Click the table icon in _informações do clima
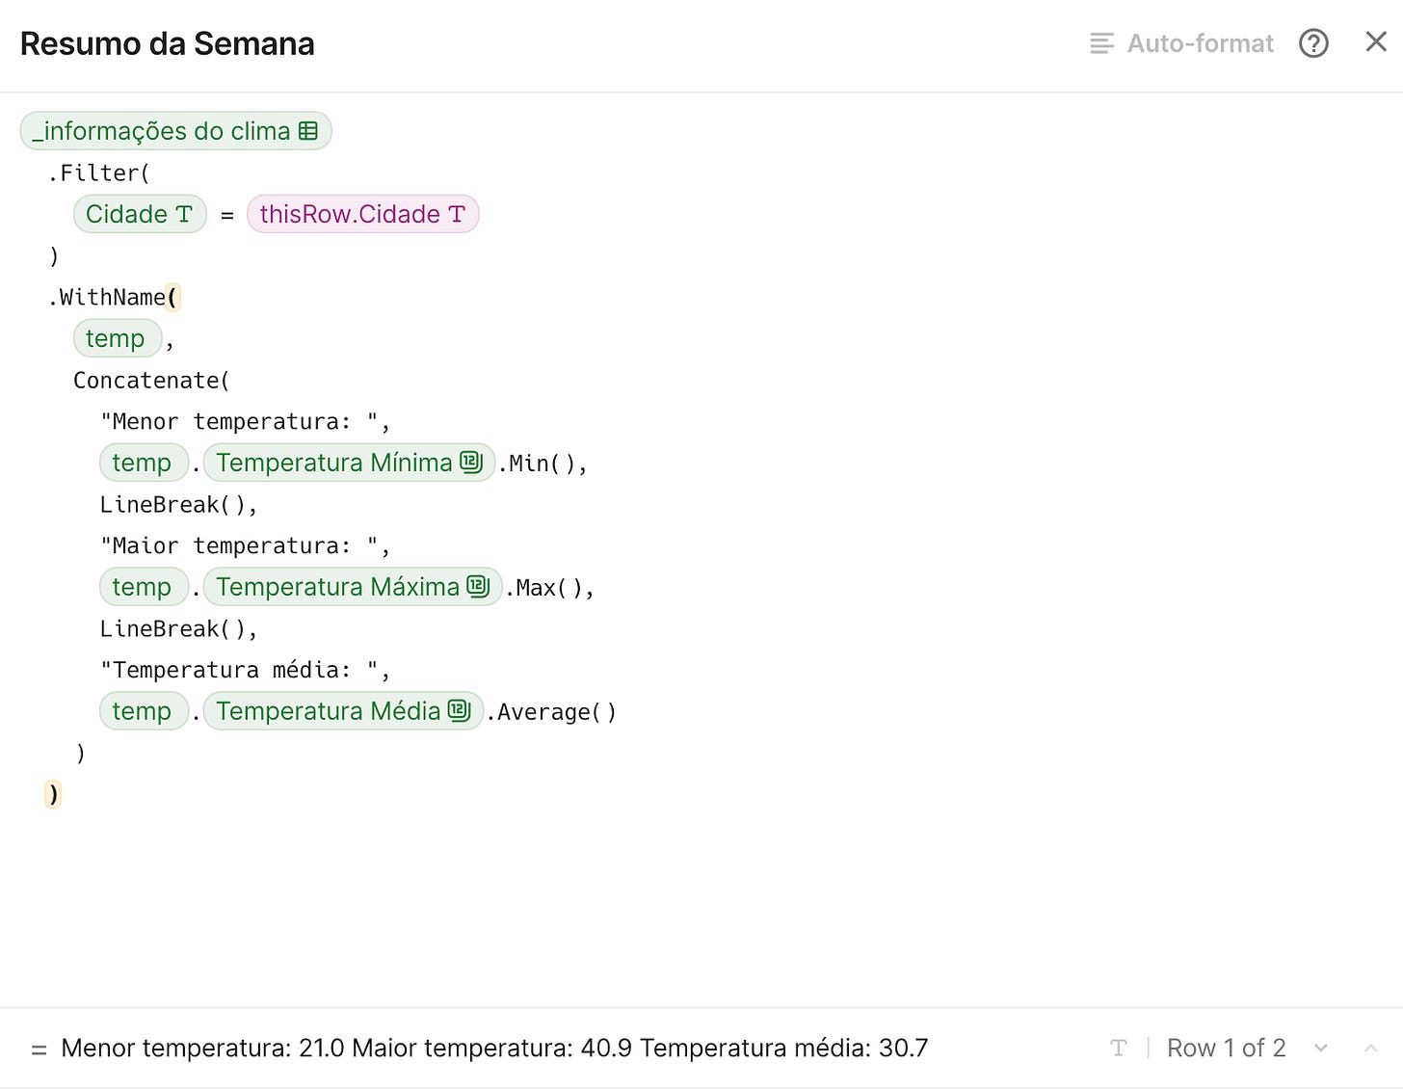1403x1089 pixels. tap(308, 131)
